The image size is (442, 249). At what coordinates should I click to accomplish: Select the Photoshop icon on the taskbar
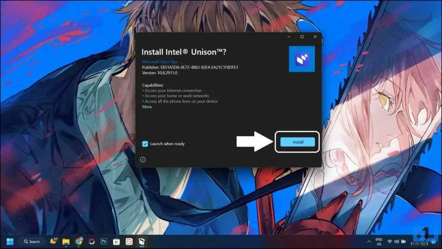[x=104, y=242]
